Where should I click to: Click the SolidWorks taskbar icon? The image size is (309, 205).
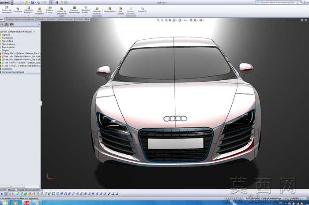pyautogui.click(x=26, y=203)
